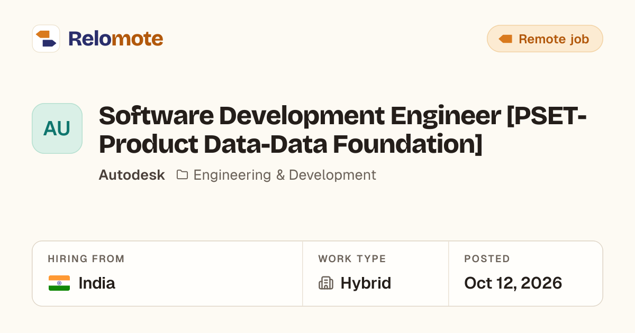The width and height of the screenshot is (635, 333).
Task: Open the Software Development Engineer job title
Action: coord(343,130)
